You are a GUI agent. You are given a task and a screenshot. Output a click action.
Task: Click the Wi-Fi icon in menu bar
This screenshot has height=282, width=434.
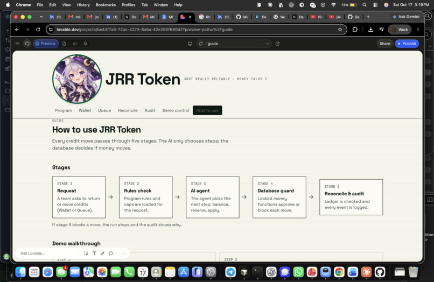click(x=333, y=5)
